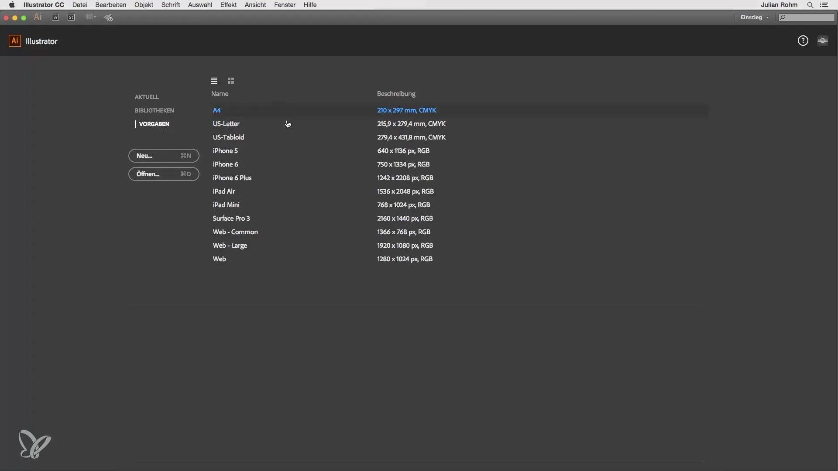Click the Name column header
Screen dimensions: 838x471
220,94
